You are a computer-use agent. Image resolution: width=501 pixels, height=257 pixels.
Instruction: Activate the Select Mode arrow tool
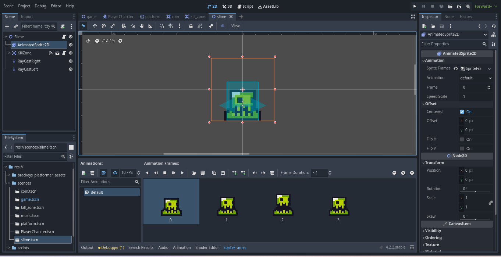83,26
